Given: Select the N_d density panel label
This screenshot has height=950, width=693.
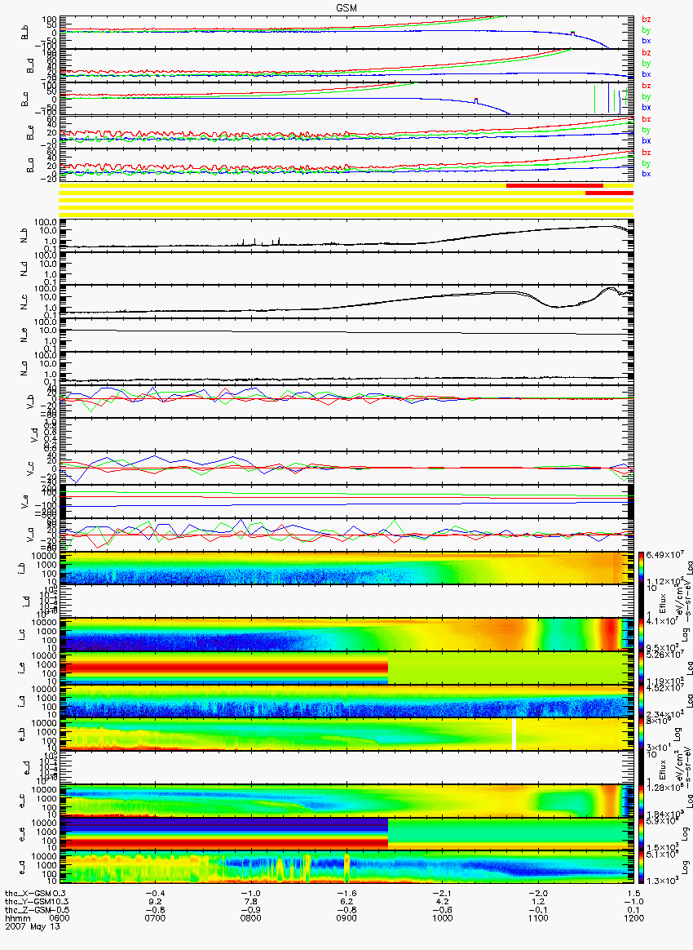Looking at the screenshot, I should [24, 269].
